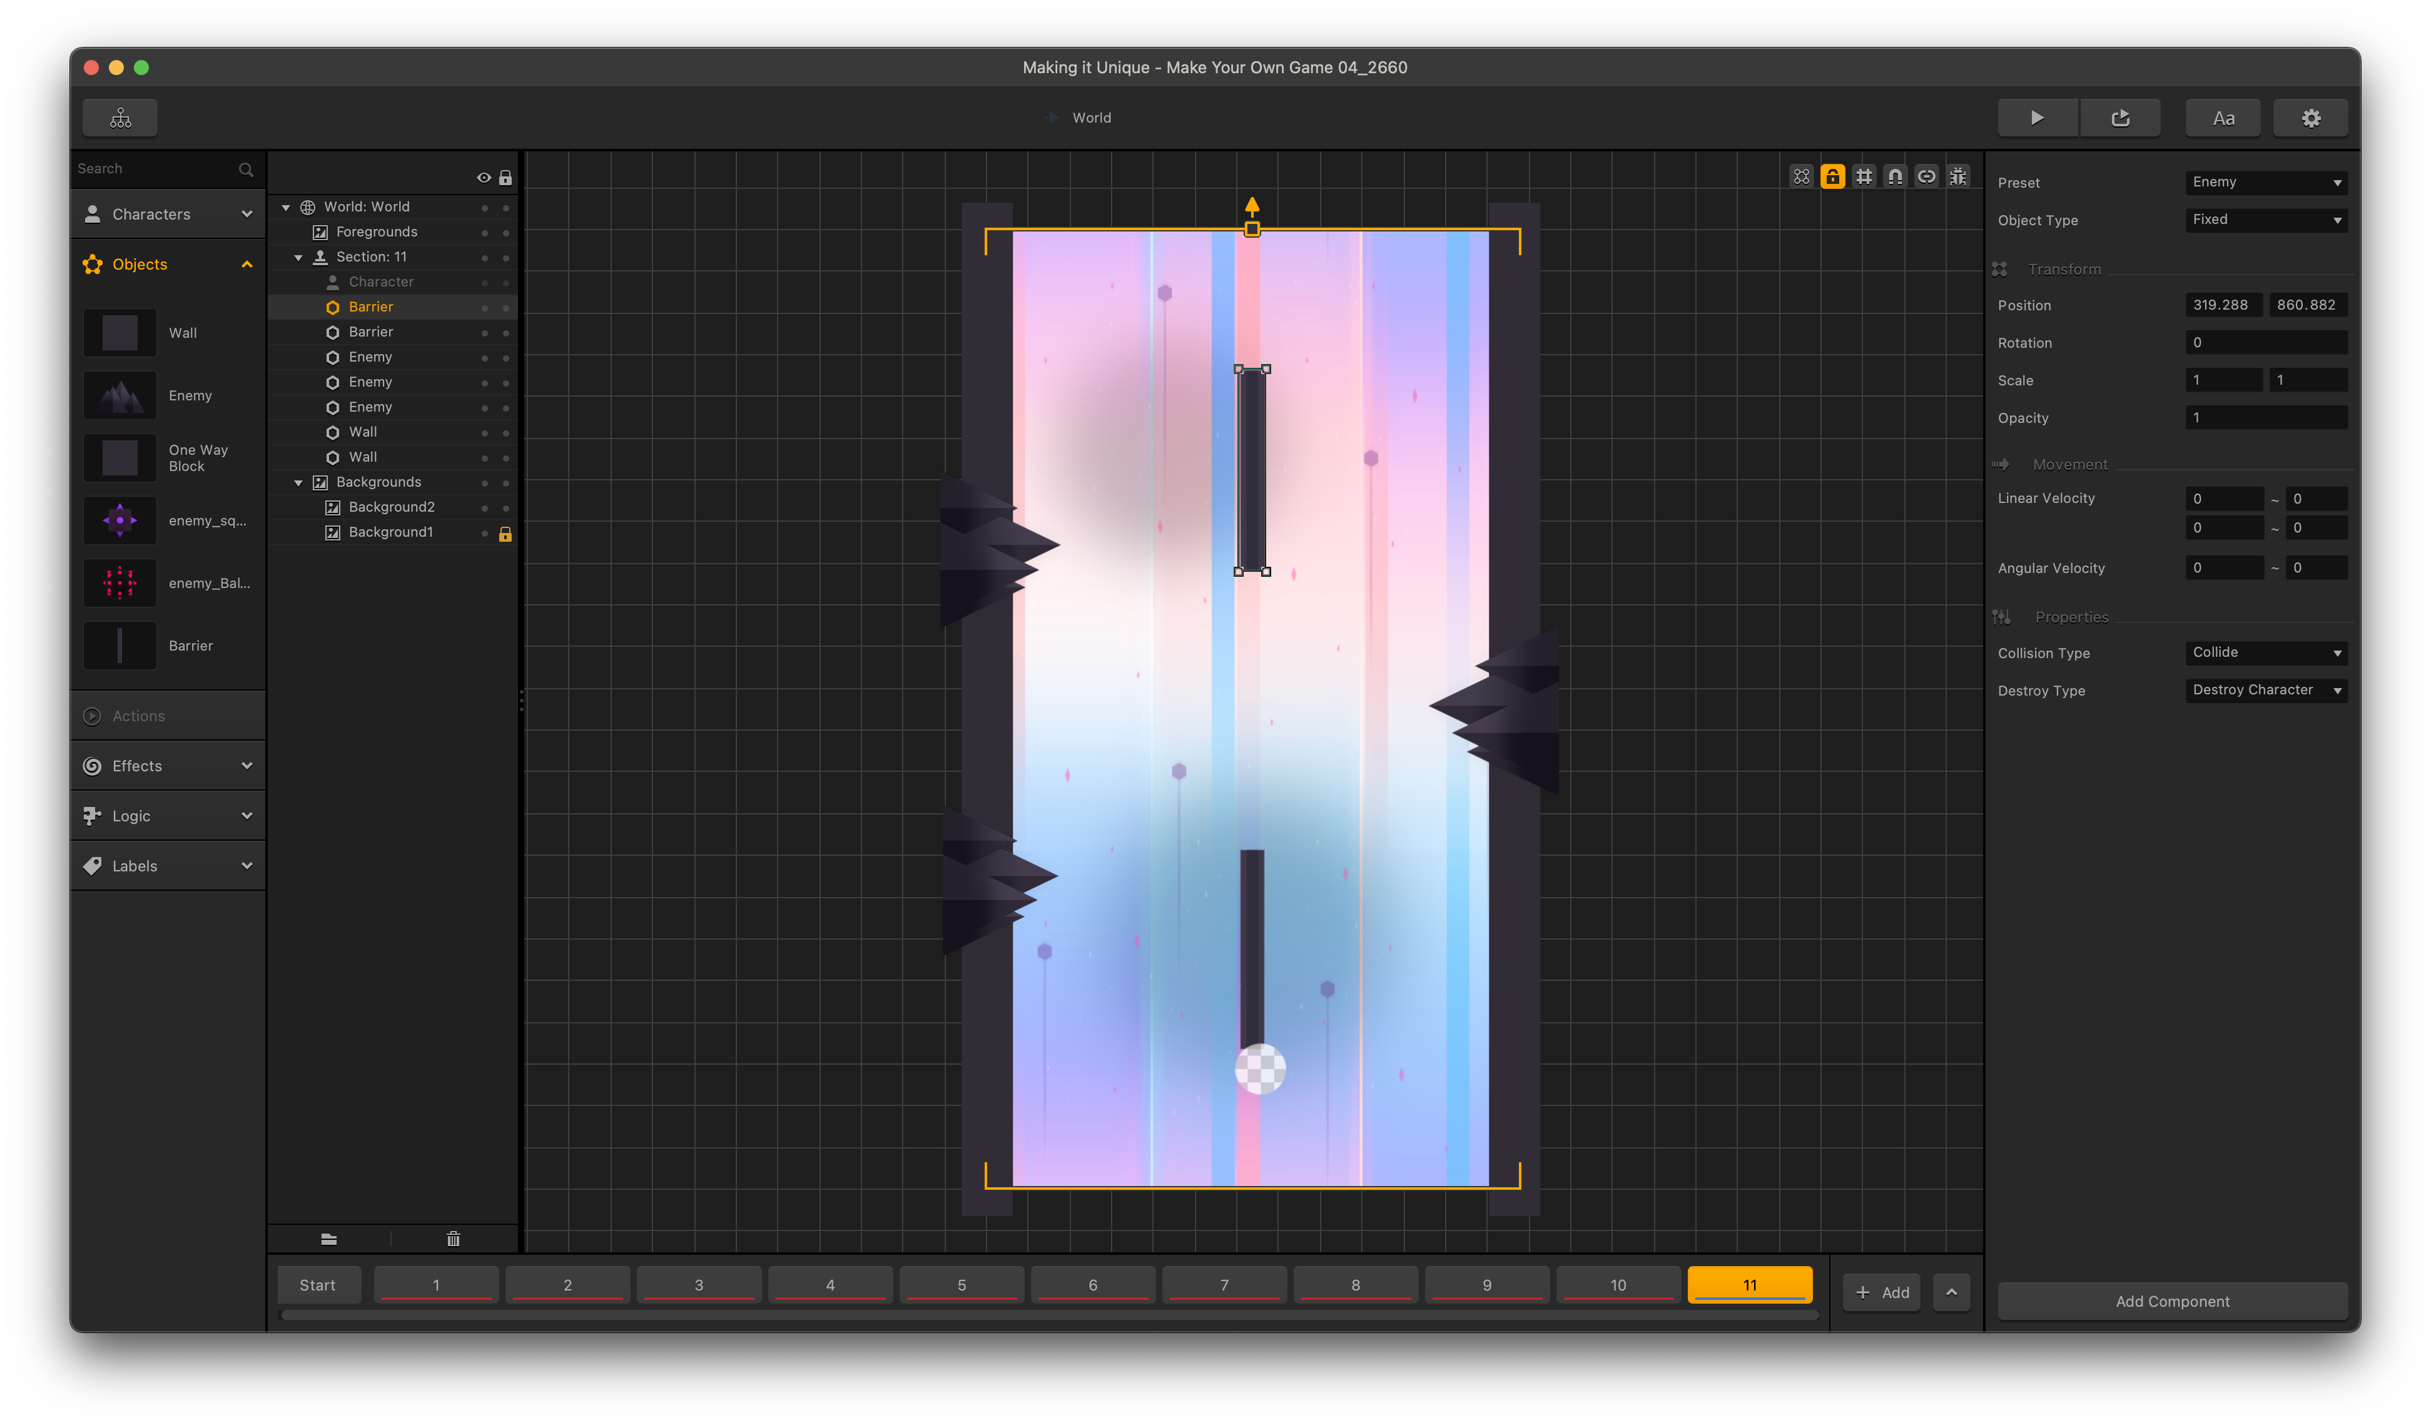Collapse the Objects panel
2431x1425 pixels.
click(168, 265)
